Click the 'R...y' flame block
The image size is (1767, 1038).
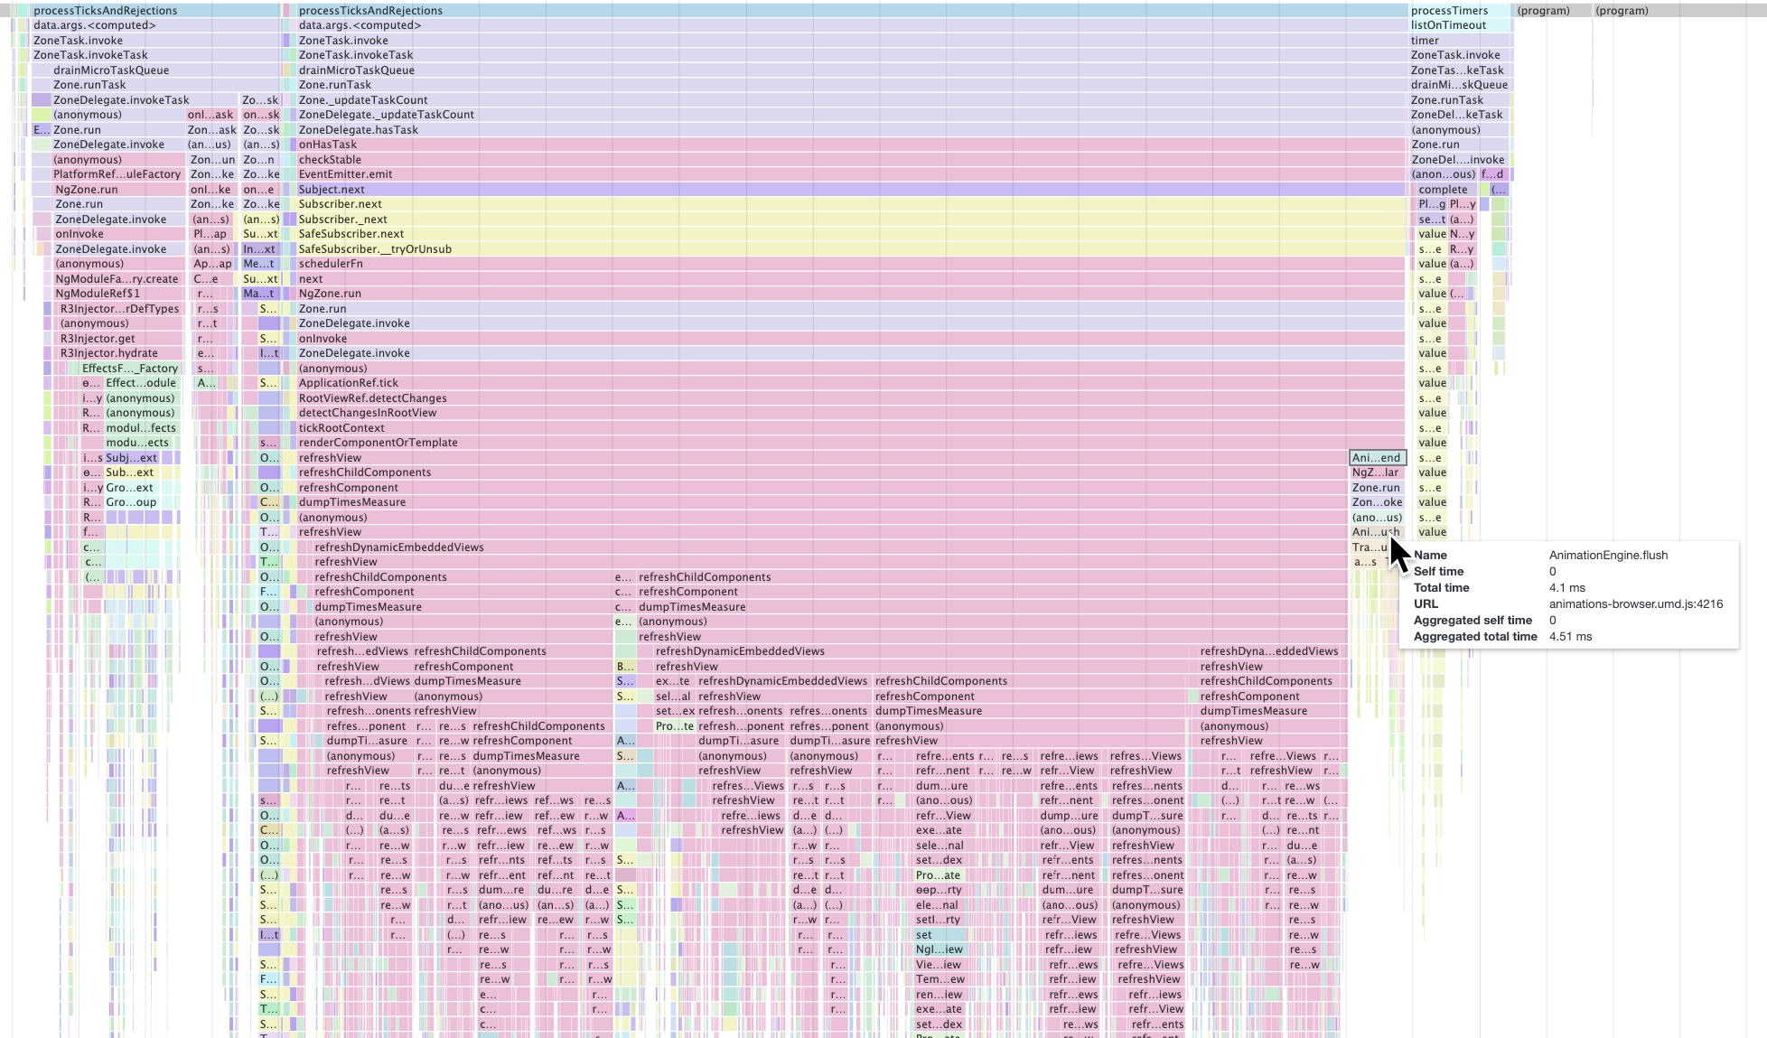point(1462,249)
